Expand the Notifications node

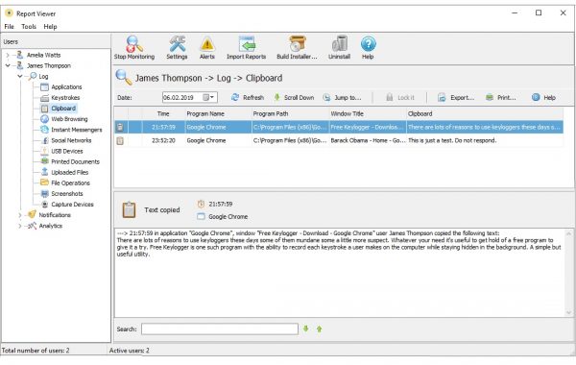(x=20, y=215)
